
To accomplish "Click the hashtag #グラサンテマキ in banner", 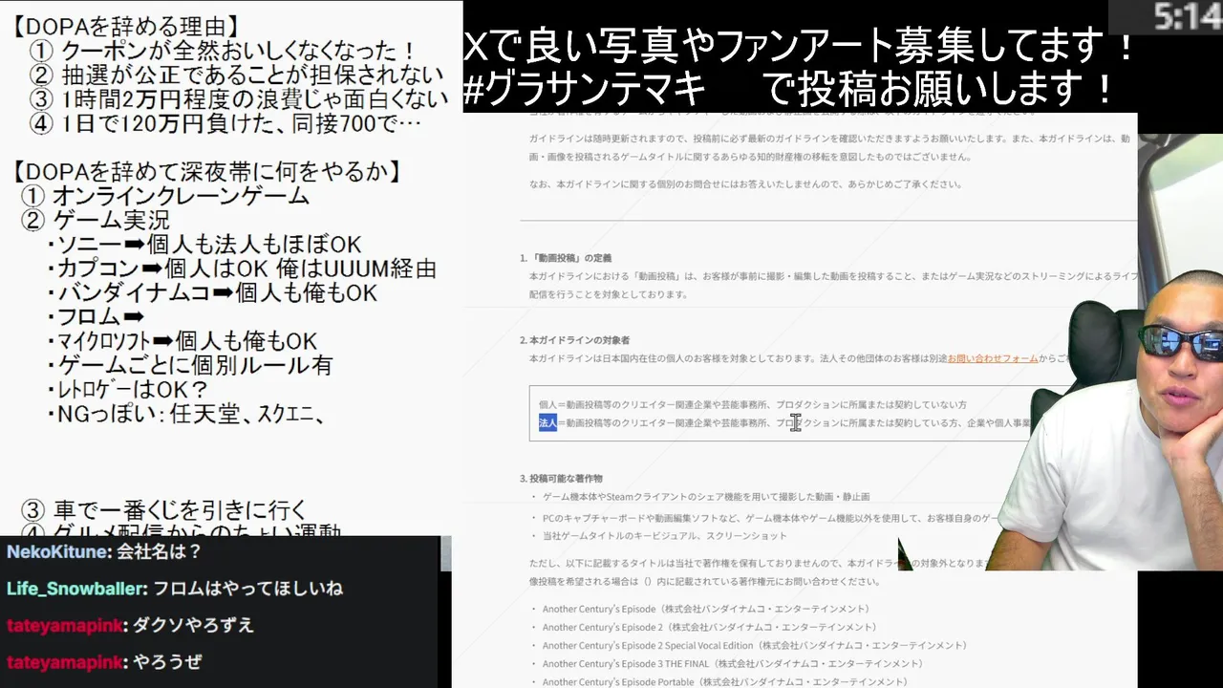I will coord(585,90).
